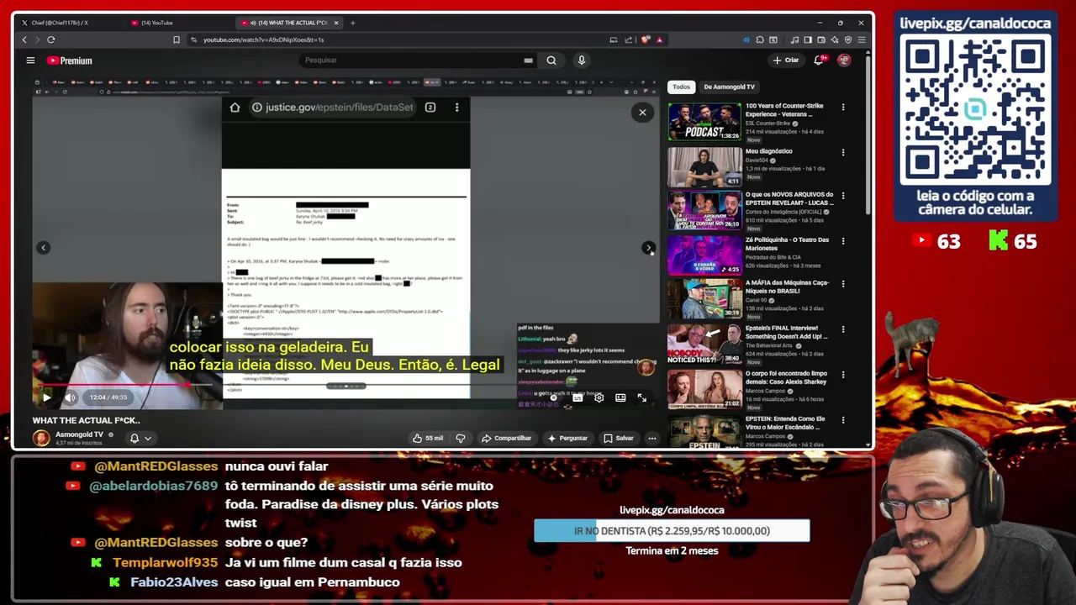Click Perguntar ask button
The height and width of the screenshot is (605, 1076).
[567, 438]
